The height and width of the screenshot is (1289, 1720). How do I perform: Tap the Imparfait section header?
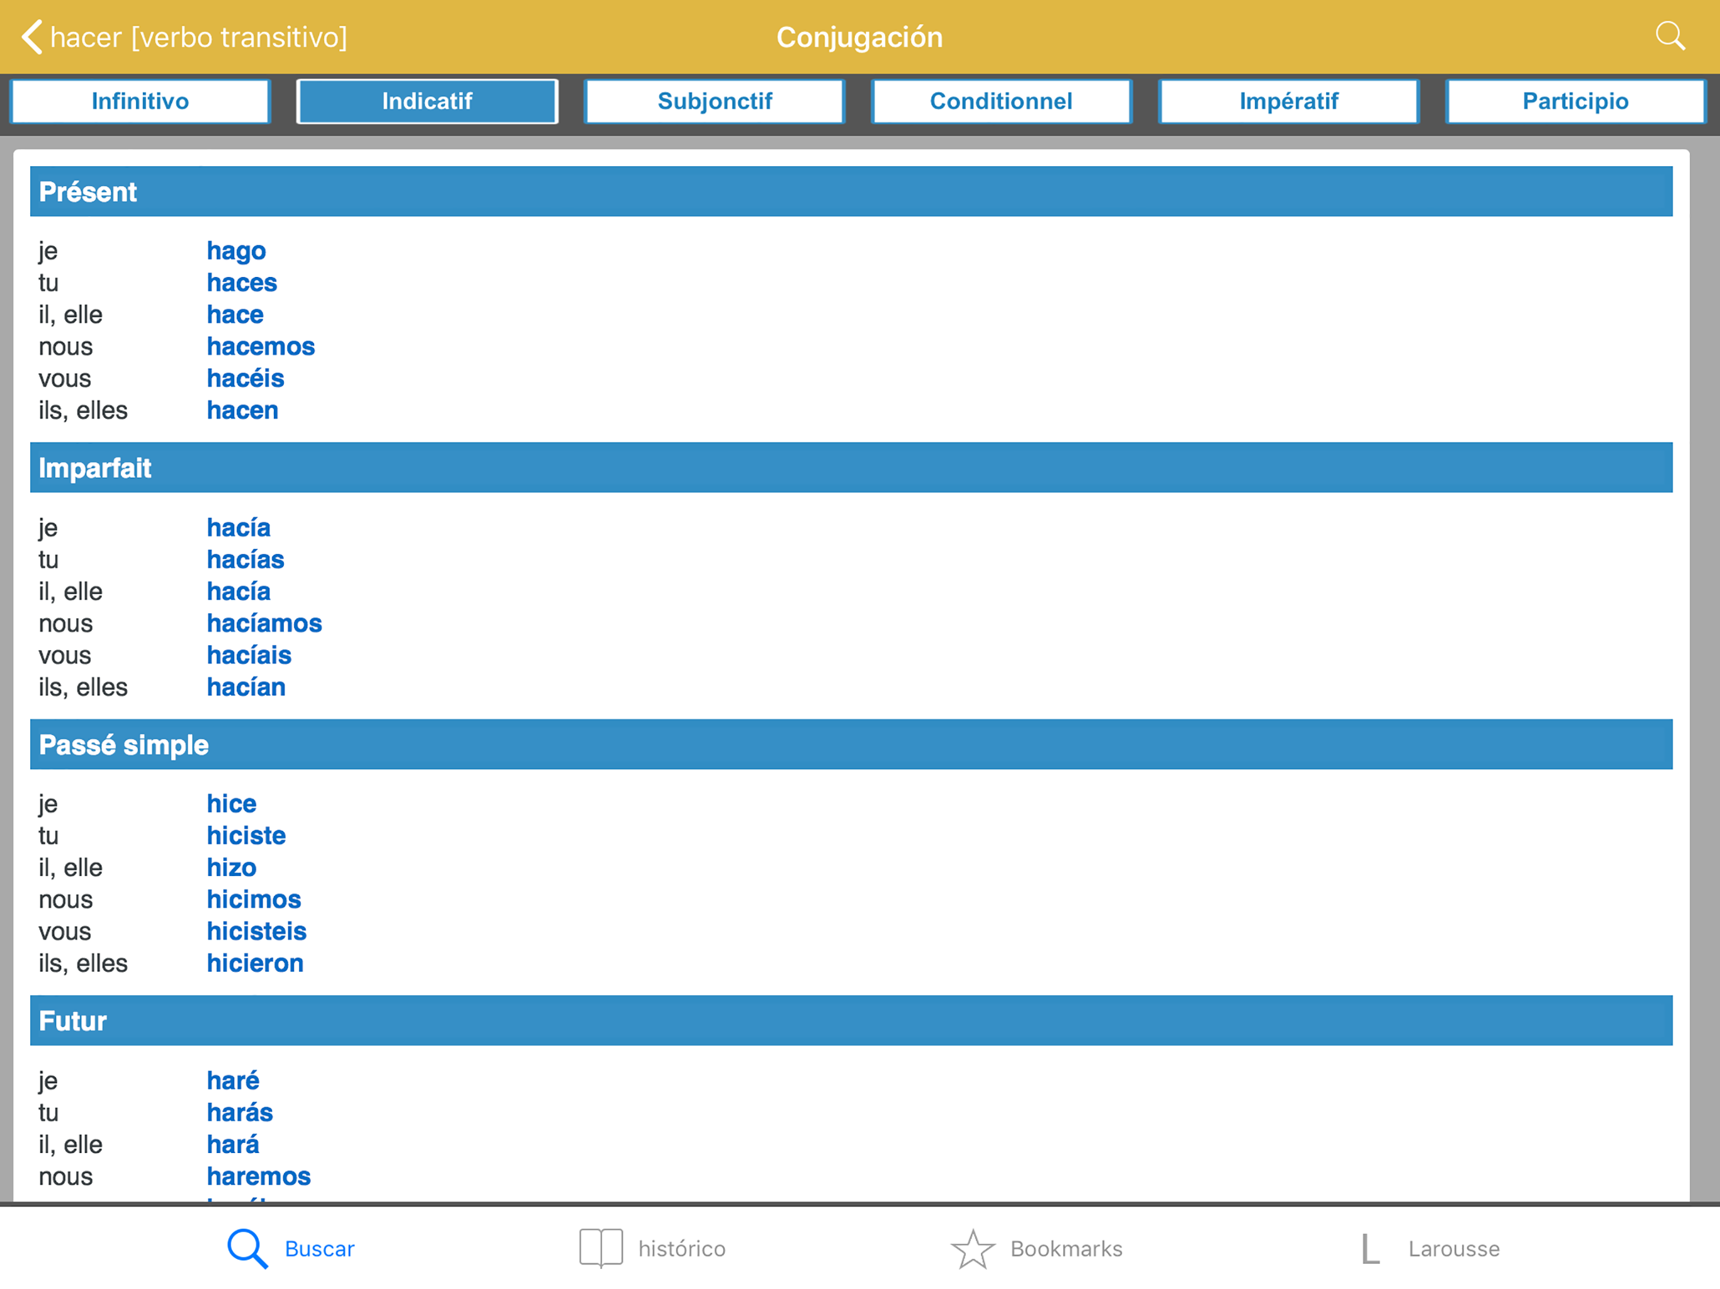[851, 467]
